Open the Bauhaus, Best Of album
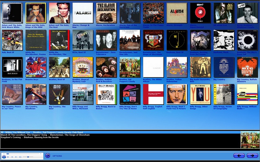 point(177,40)
